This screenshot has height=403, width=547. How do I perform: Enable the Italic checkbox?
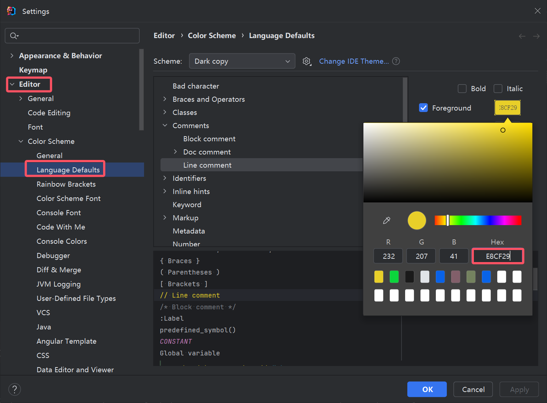coord(498,89)
